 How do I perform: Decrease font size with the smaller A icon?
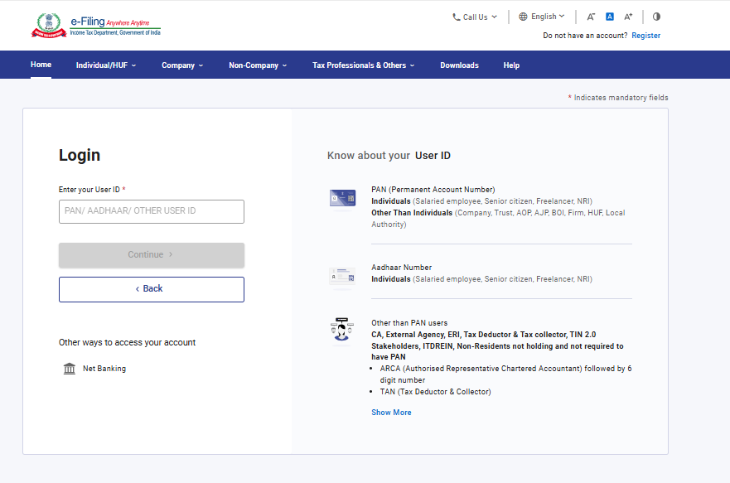click(x=591, y=17)
